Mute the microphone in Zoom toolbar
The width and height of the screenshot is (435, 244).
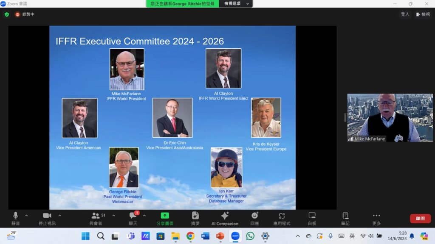(x=16, y=218)
